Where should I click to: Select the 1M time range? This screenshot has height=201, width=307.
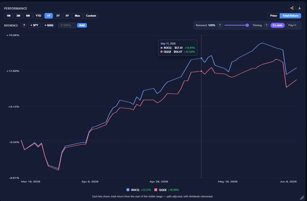click(8, 16)
